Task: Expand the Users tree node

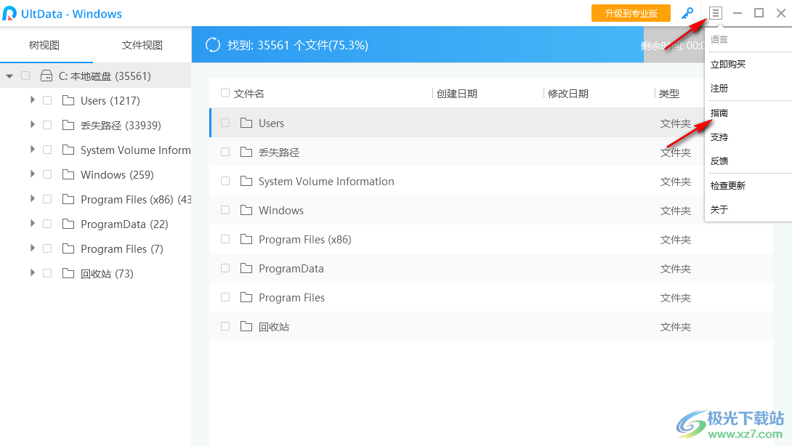Action: pos(32,100)
